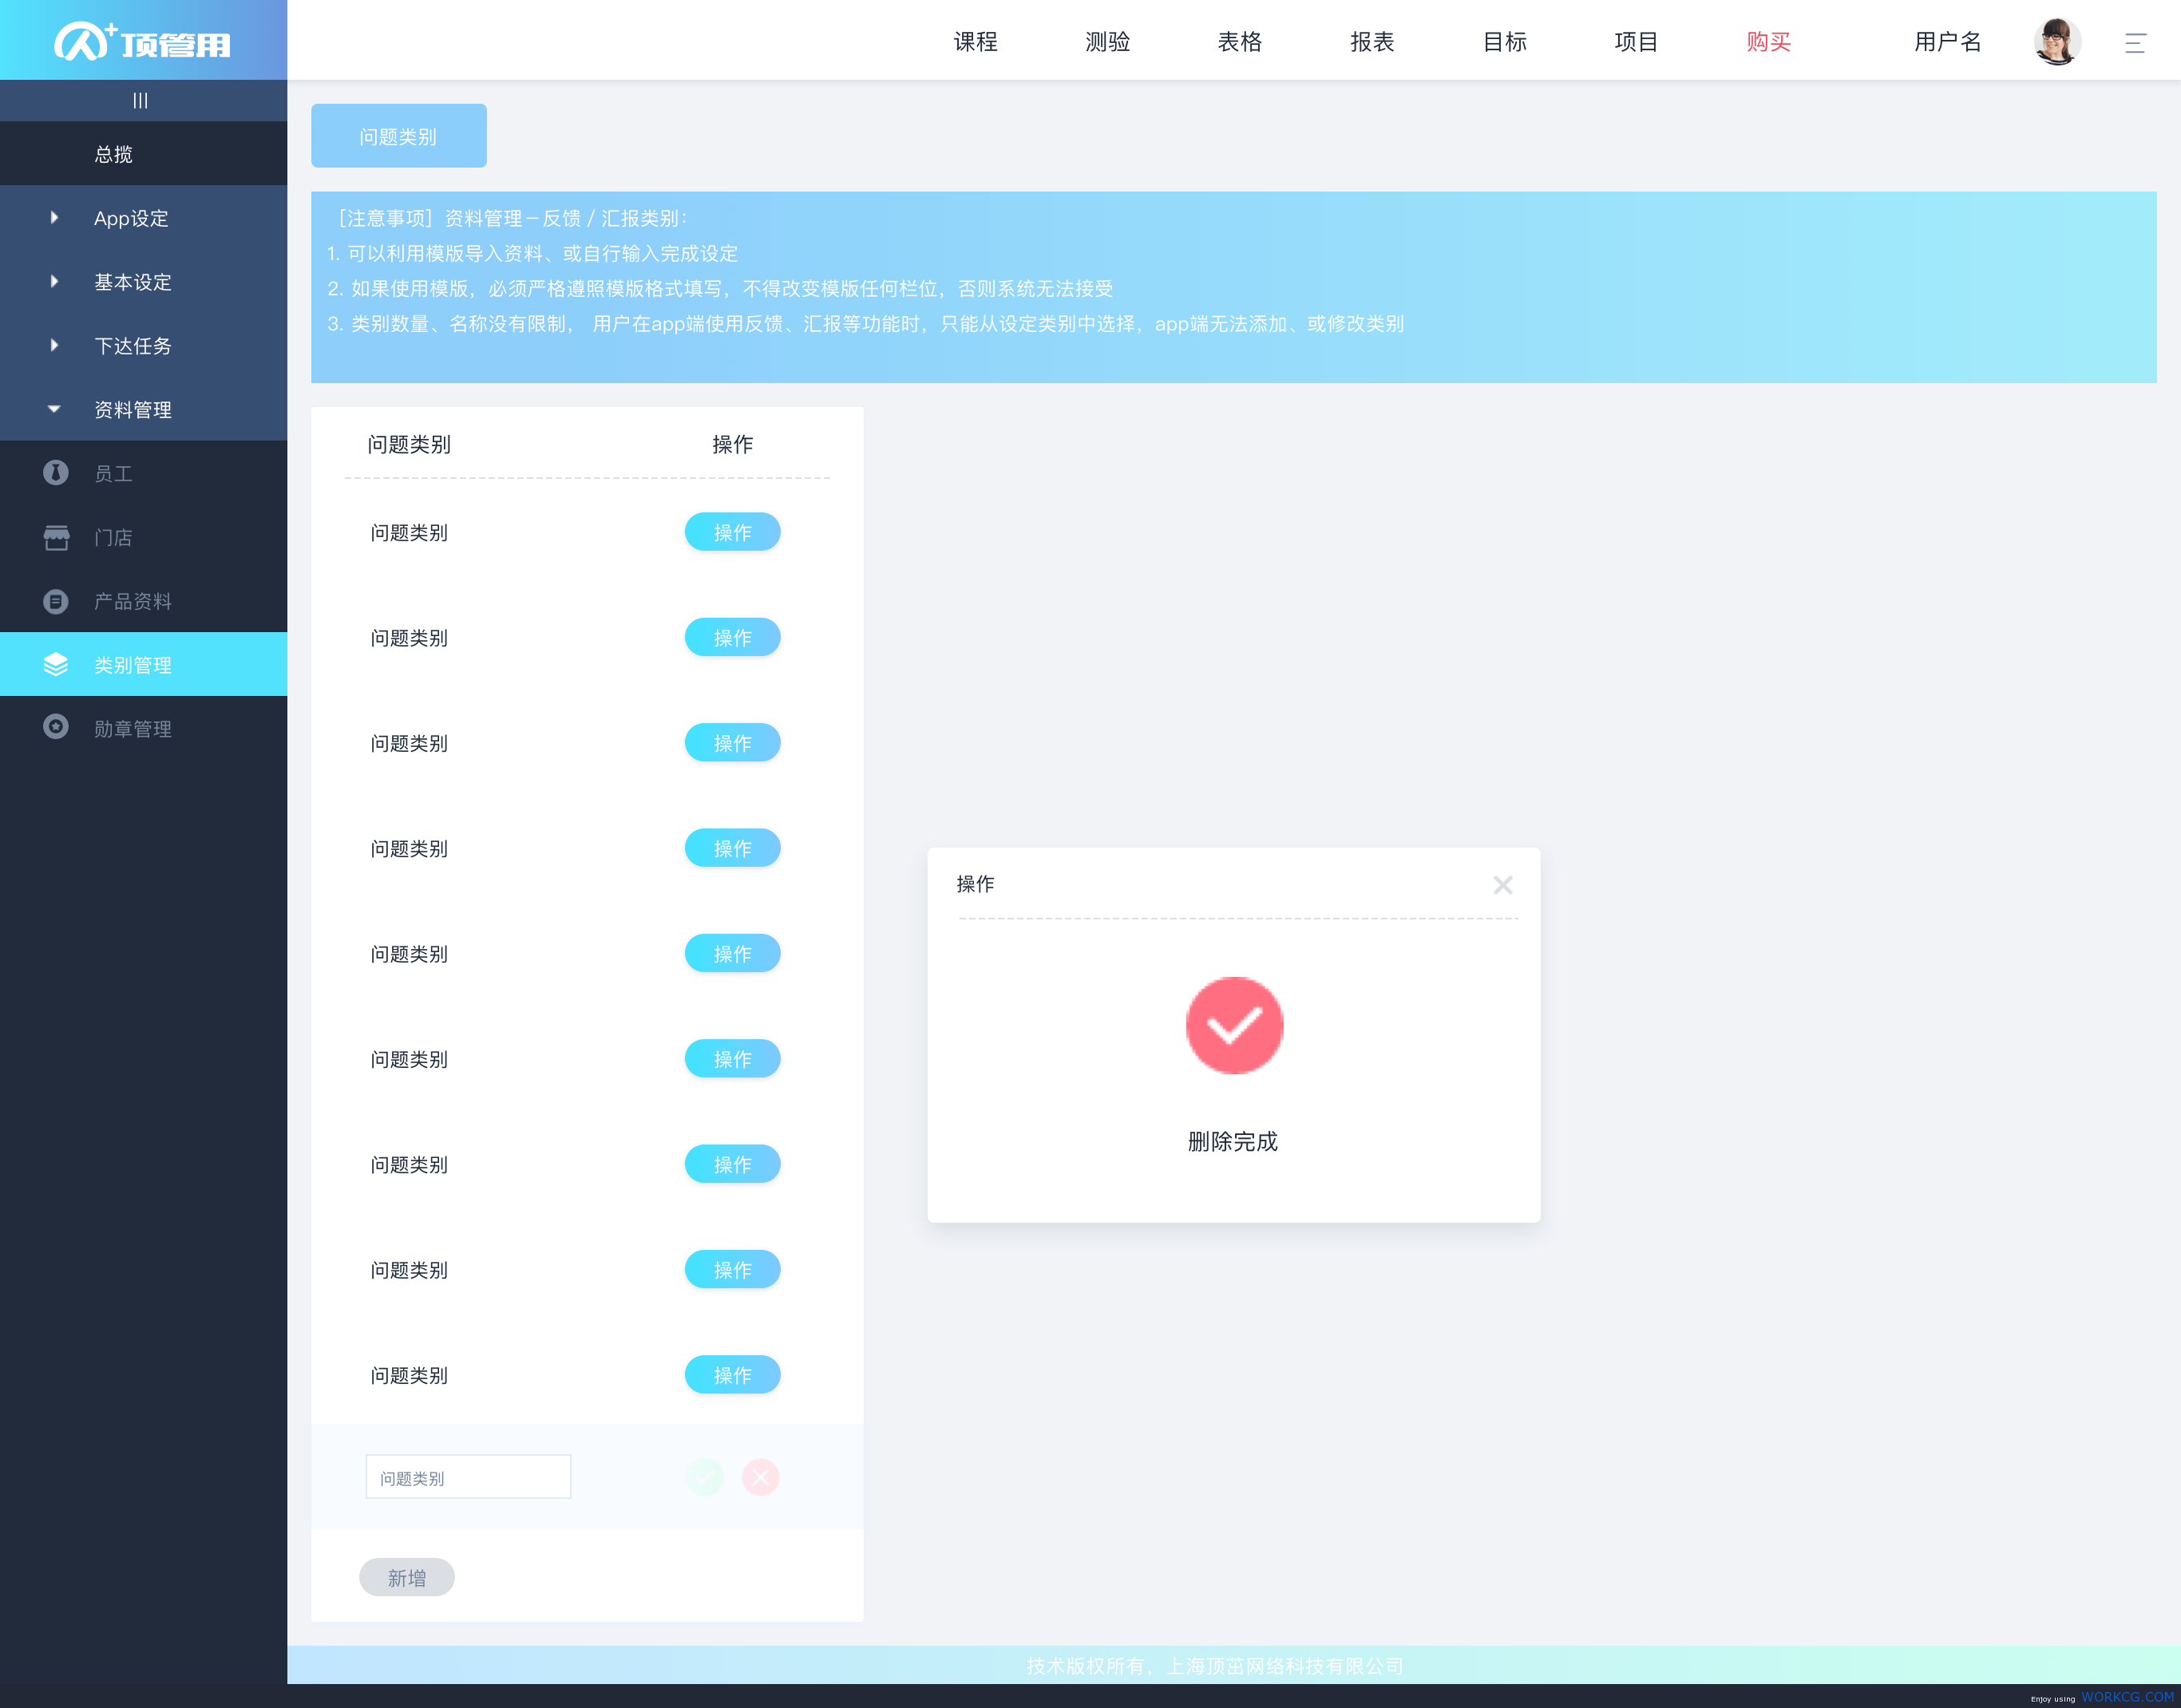Collapse the 资料管理 section arrow
The height and width of the screenshot is (1708, 2181).
click(x=54, y=409)
